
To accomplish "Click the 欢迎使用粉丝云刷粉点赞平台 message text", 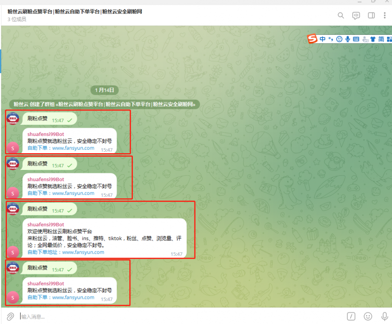I will pos(60,231).
